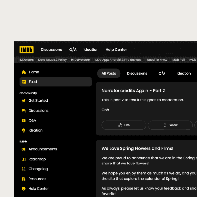Image resolution: width=197 pixels, height=197 pixels.
Task: Go to Home in sidebar
Action: tap(55, 72)
